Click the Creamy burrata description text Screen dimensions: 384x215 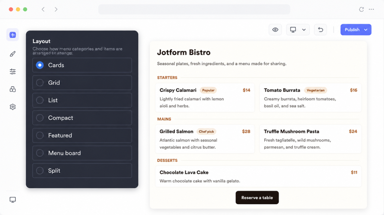[300, 102]
